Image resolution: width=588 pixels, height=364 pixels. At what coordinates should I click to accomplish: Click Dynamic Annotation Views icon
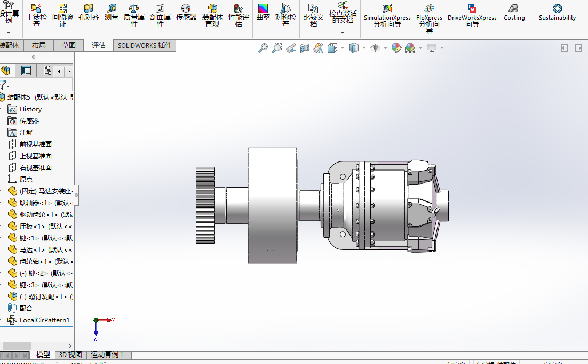319,48
